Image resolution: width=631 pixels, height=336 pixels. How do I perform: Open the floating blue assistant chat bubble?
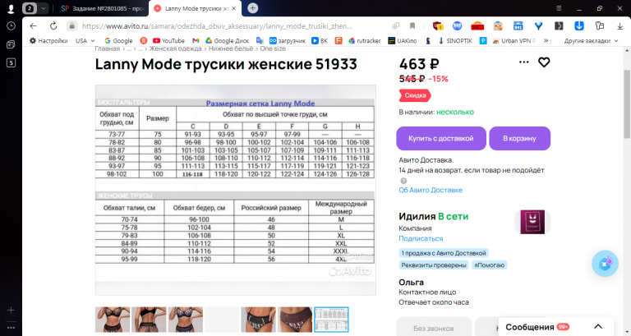tap(605, 264)
